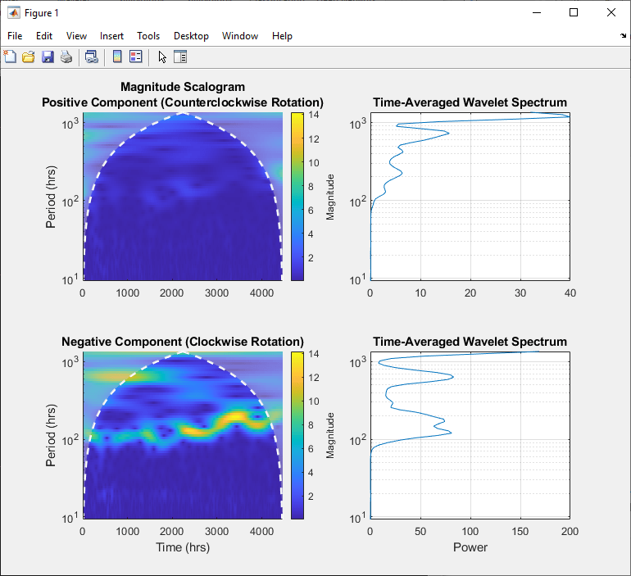Open a file using the folder icon
Image resolution: width=631 pixels, height=576 pixels.
(x=29, y=57)
